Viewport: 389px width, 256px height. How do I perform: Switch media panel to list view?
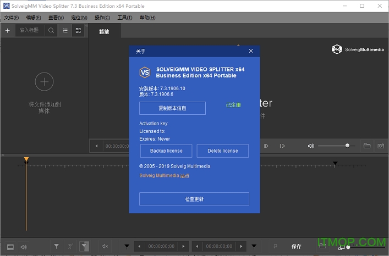click(65, 30)
